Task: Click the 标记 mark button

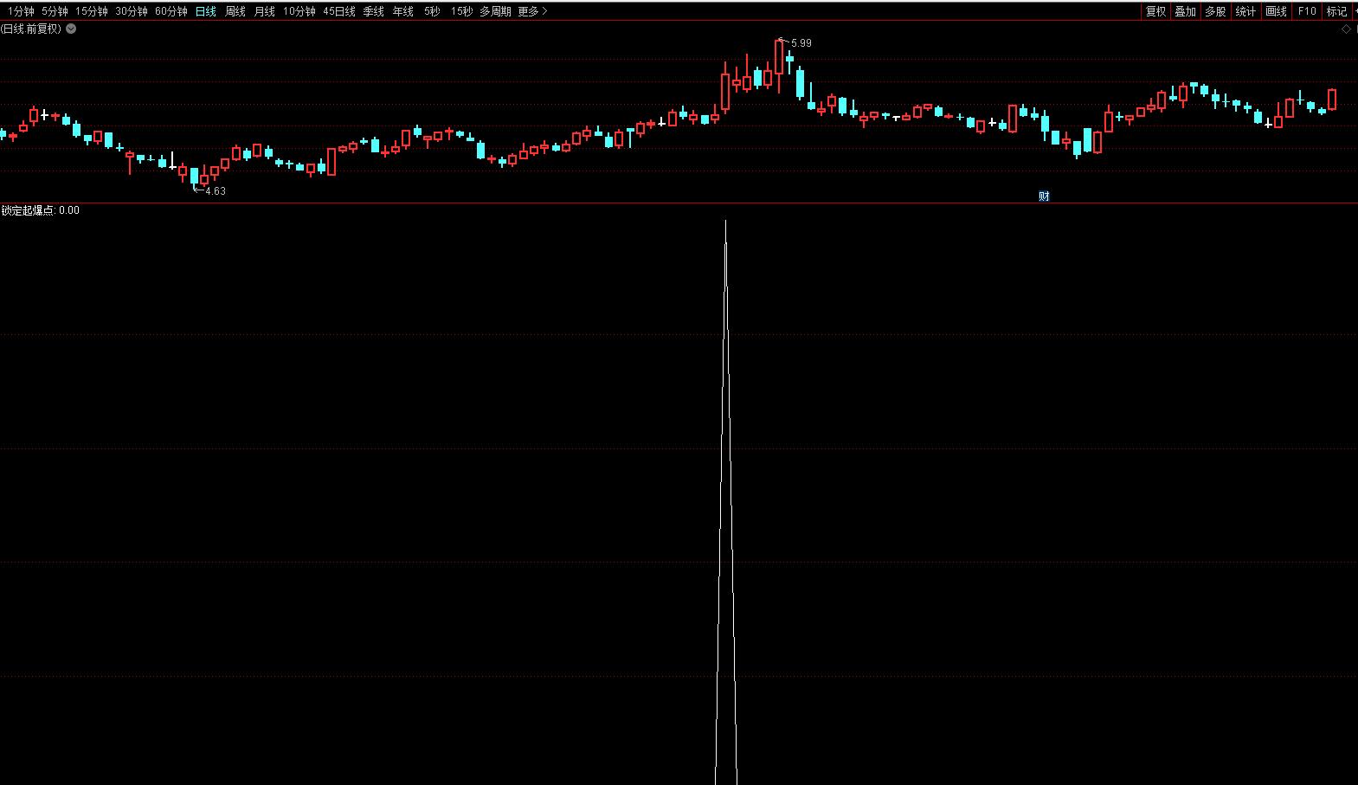Action: (x=1336, y=11)
